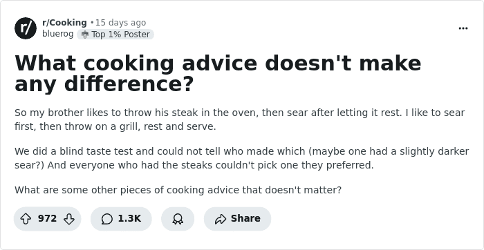The image size is (484, 250).
Task: Open the post title heading
Action: point(218,74)
